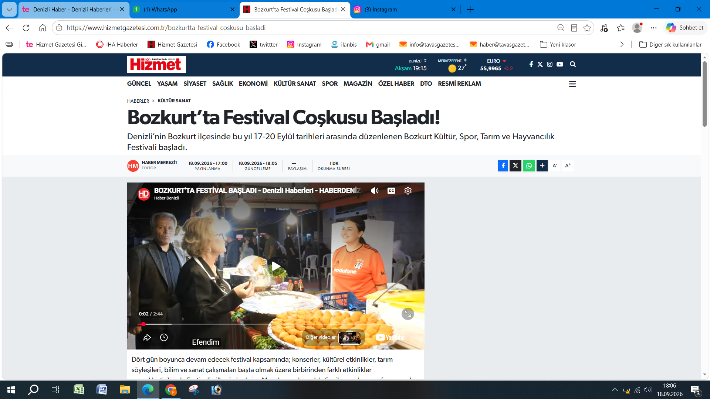The width and height of the screenshot is (710, 399).
Task: Share article on X
Action: point(515,166)
